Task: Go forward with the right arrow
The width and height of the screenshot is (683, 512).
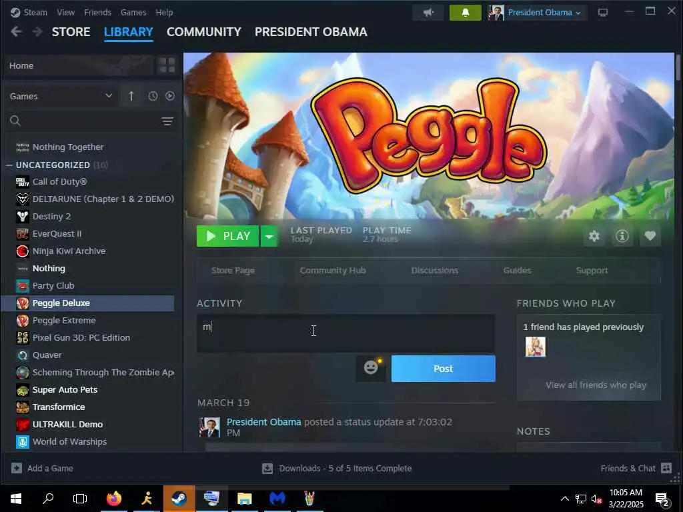Action: [x=37, y=32]
